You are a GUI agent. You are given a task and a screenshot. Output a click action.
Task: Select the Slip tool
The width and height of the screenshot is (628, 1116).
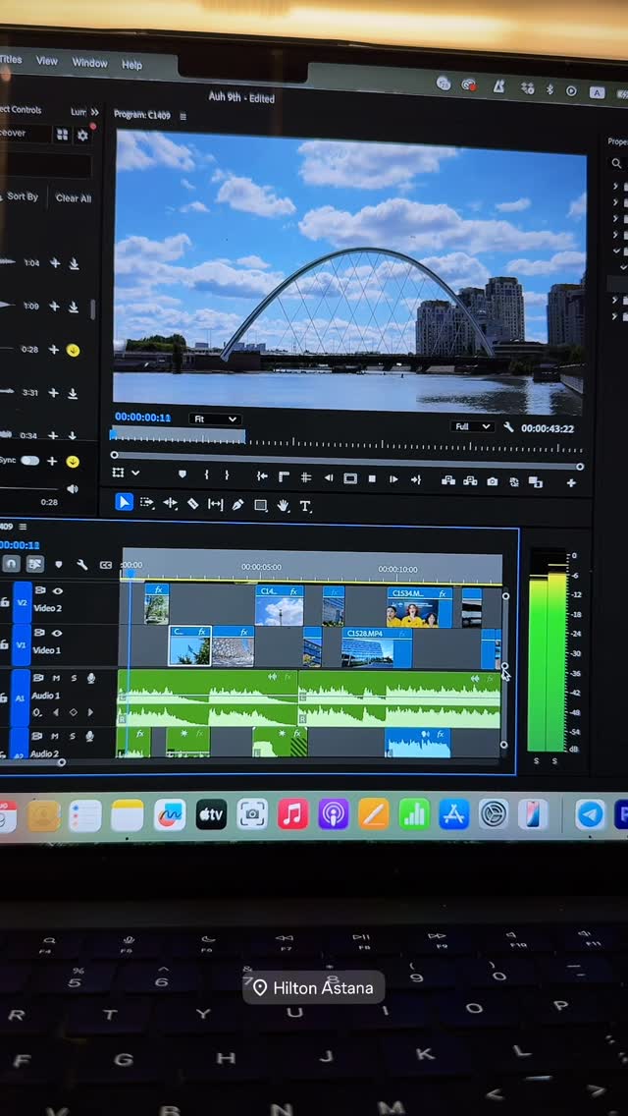[x=215, y=504]
